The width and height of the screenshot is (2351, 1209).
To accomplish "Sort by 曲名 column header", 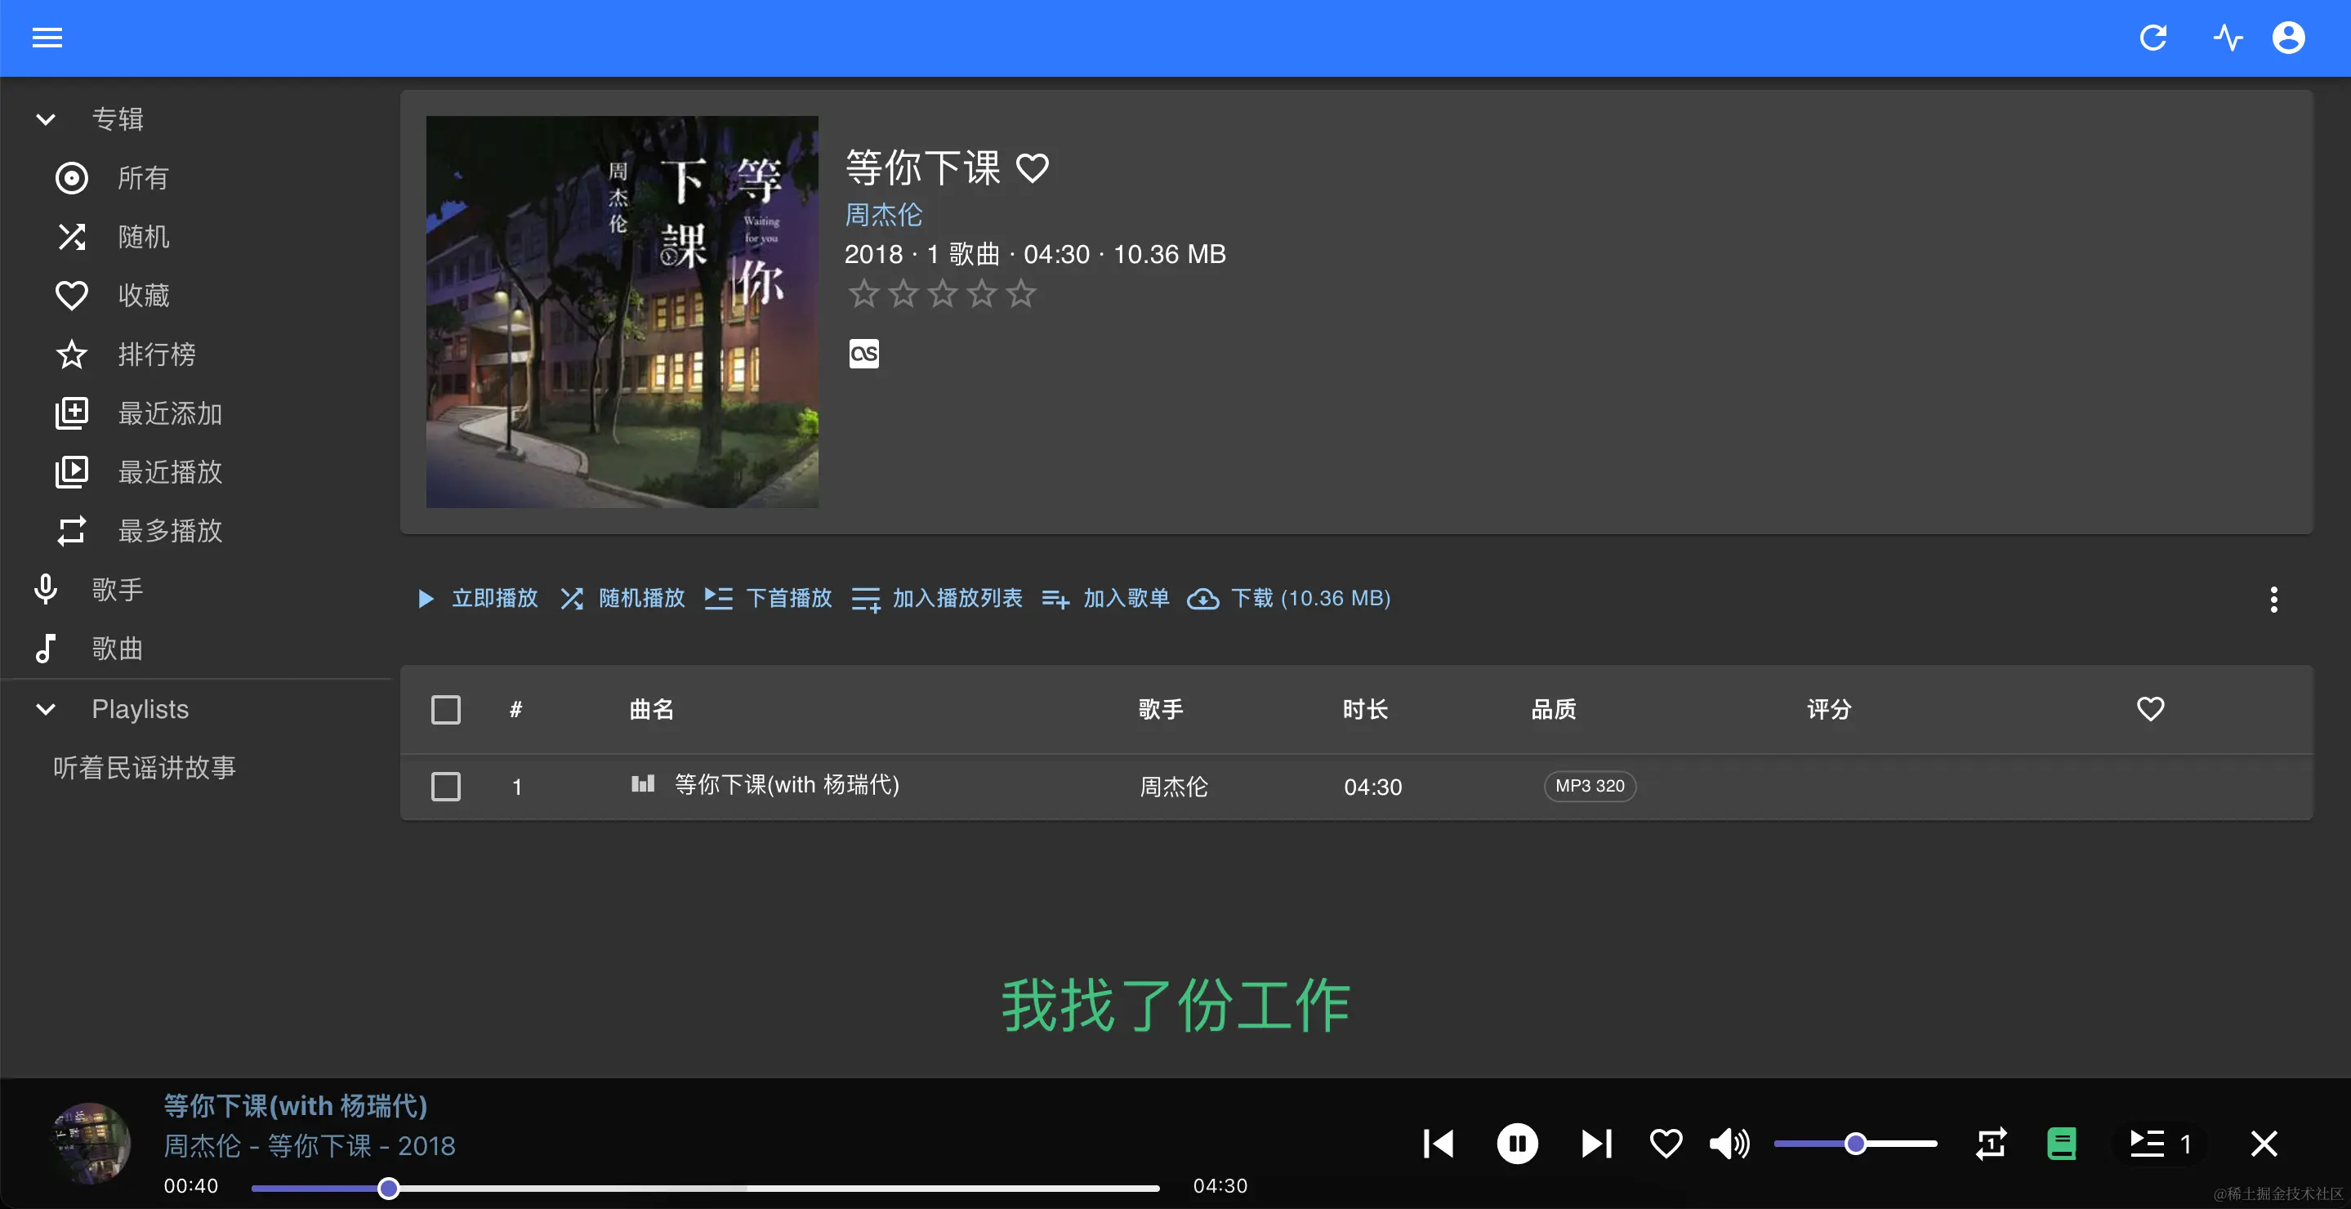I will tap(652, 709).
